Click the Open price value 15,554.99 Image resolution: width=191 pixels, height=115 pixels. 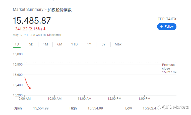[x=41, y=108]
